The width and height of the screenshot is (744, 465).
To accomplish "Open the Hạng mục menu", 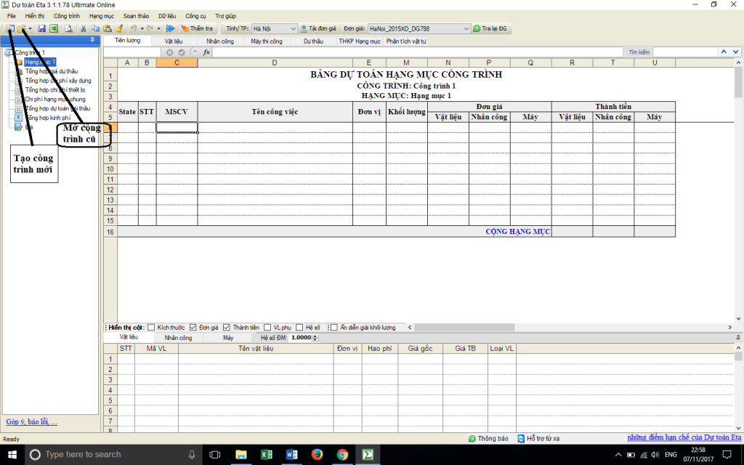I will pyautogui.click(x=101, y=15).
